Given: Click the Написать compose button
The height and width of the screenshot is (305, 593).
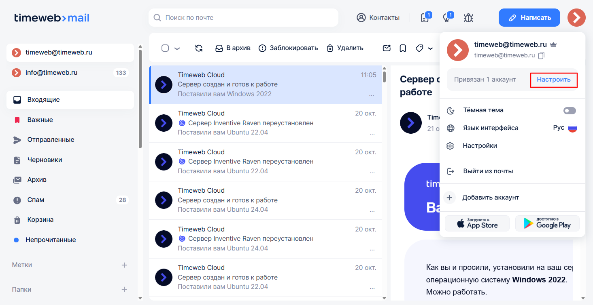Looking at the screenshot, I should 529,17.
